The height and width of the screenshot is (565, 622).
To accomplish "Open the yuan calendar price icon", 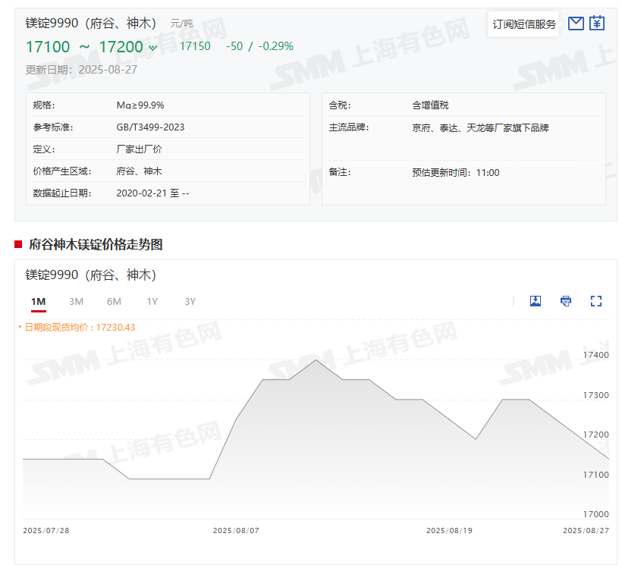I will [x=597, y=24].
